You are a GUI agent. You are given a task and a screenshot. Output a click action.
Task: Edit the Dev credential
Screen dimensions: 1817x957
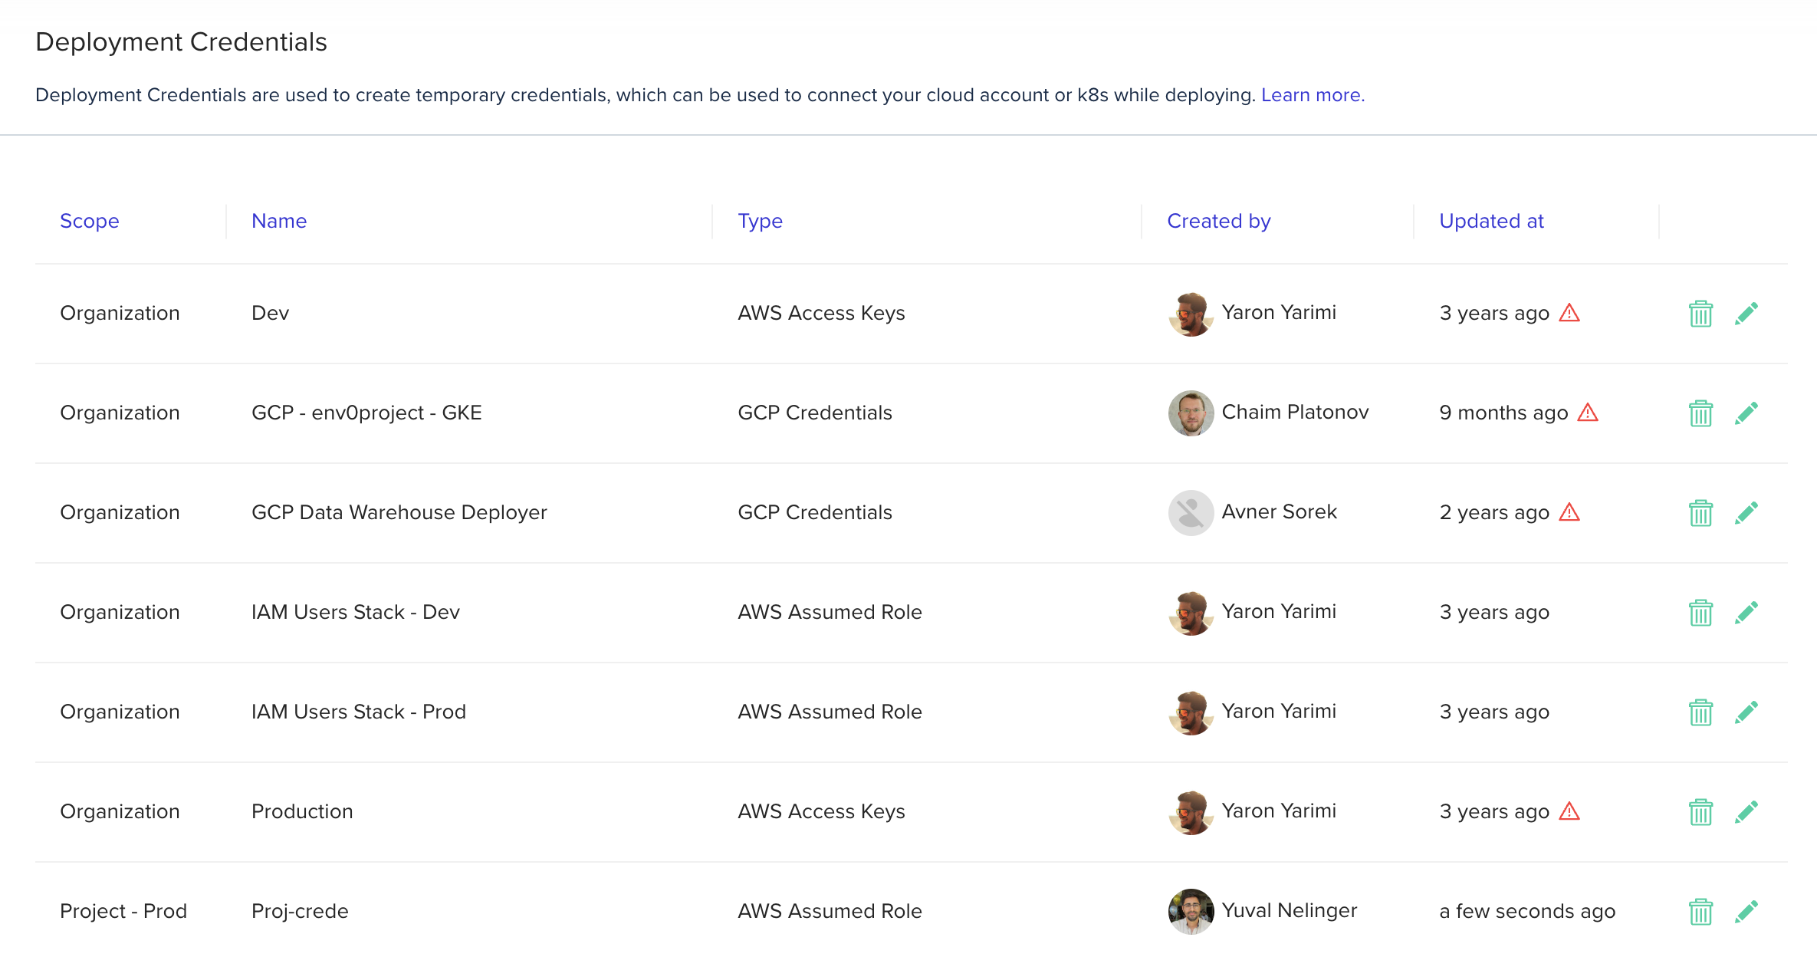tap(1746, 314)
